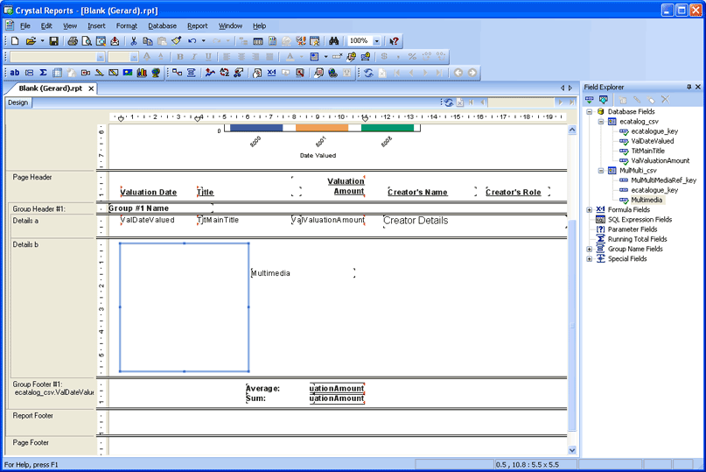The width and height of the screenshot is (706, 472).
Task: Expand the Formula Fields node
Action: [590, 210]
